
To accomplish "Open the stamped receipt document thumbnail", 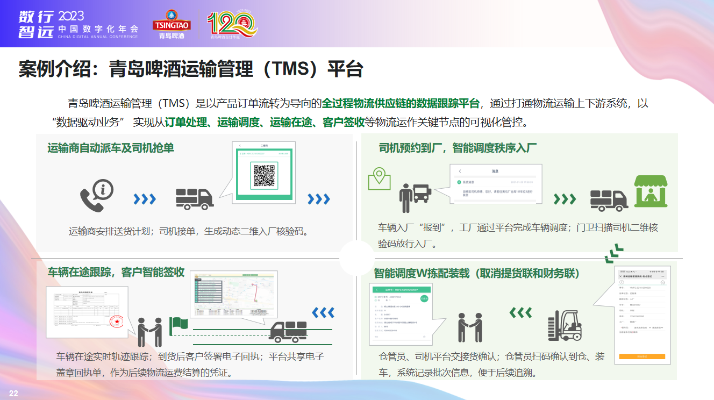I will [86, 312].
